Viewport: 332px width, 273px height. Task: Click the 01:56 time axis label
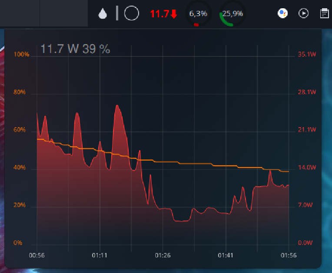tap(289, 255)
